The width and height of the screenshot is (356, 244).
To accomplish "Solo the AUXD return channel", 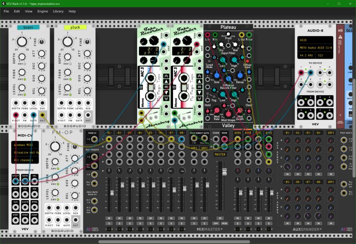I will [x=269, y=224].
